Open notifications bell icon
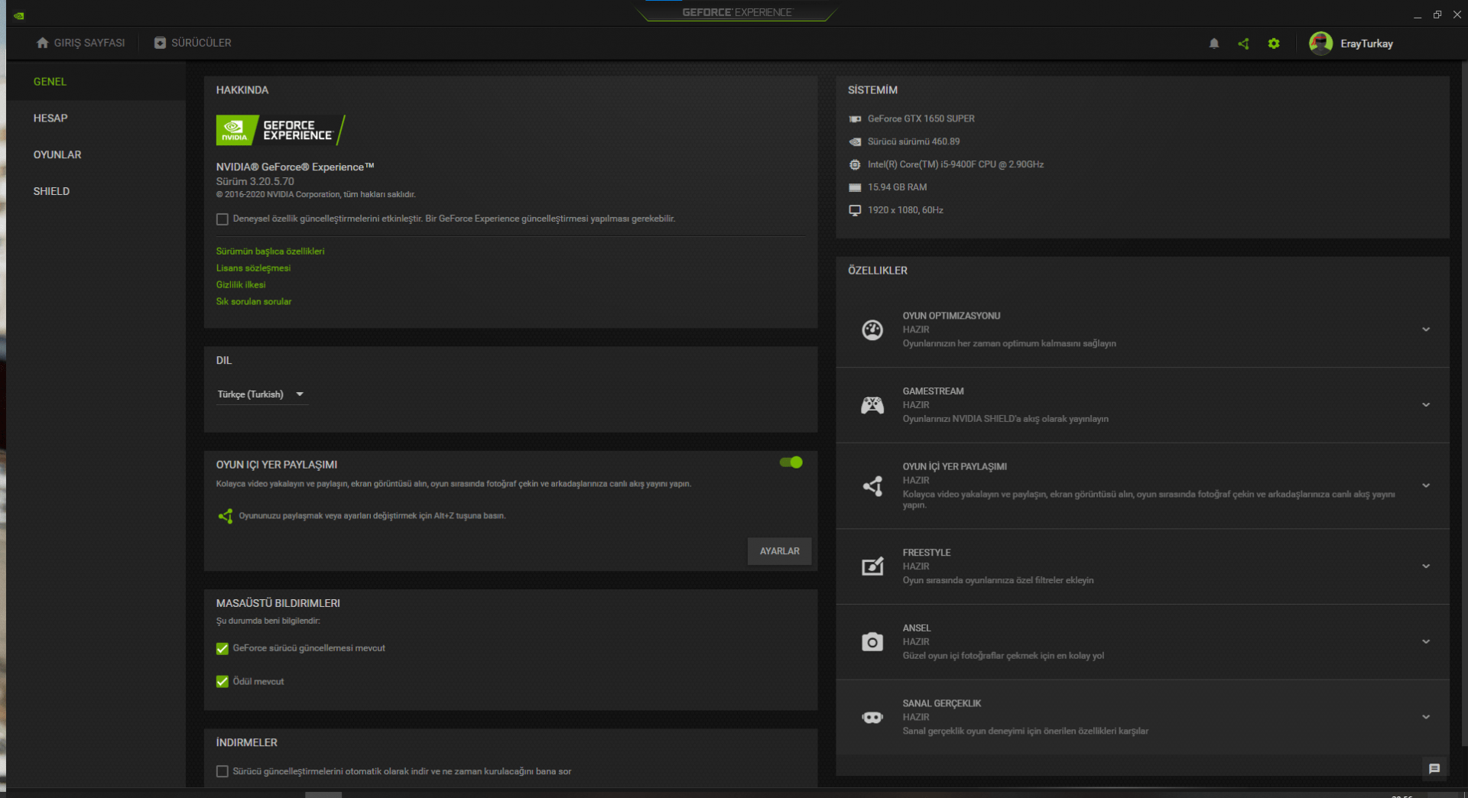The image size is (1468, 798). point(1213,44)
